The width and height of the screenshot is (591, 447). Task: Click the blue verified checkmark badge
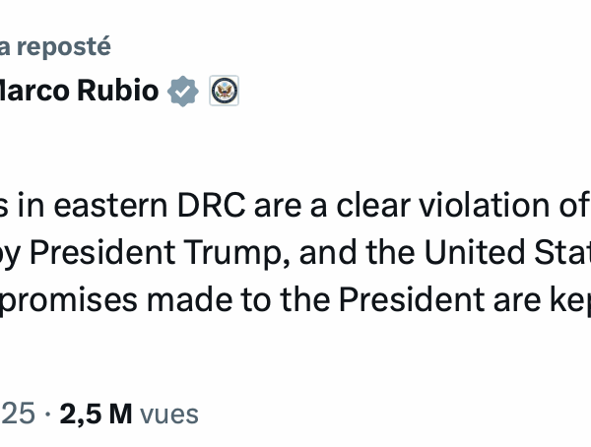[183, 92]
